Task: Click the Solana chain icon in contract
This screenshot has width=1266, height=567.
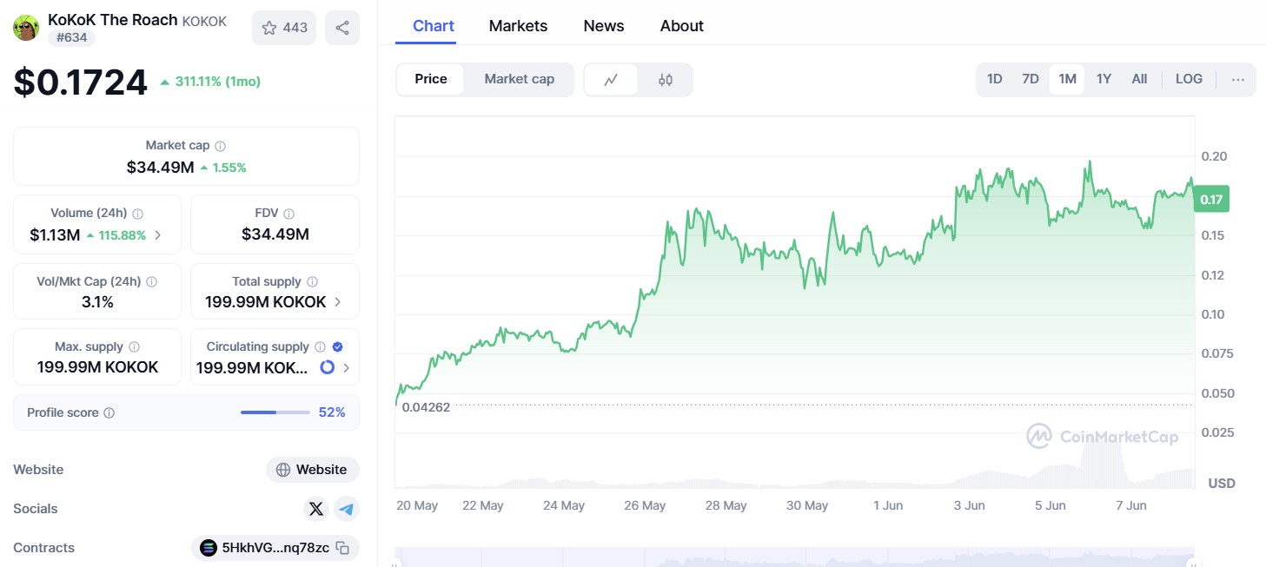Action: (209, 548)
